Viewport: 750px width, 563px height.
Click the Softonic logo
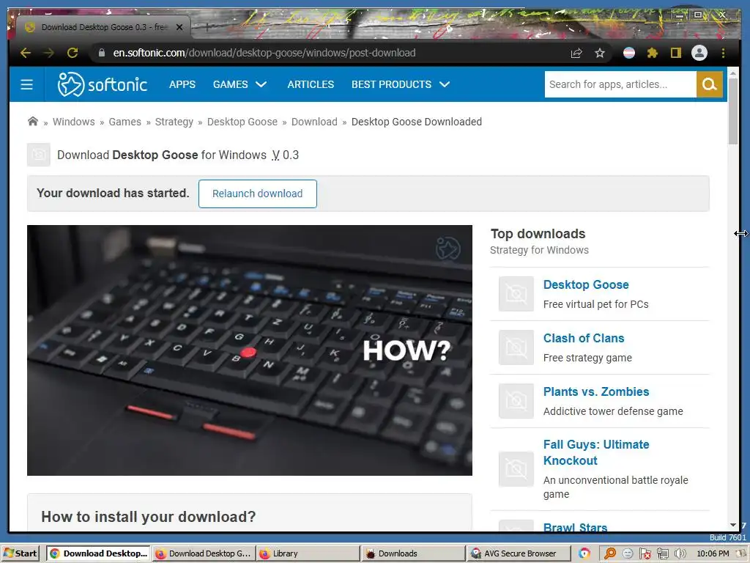(103, 84)
